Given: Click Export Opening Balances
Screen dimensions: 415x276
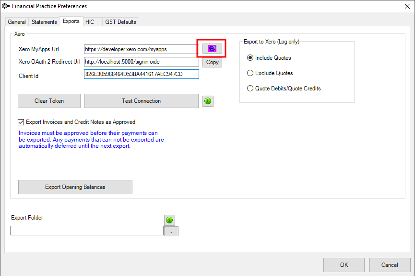Looking at the screenshot, I should [75, 187].
